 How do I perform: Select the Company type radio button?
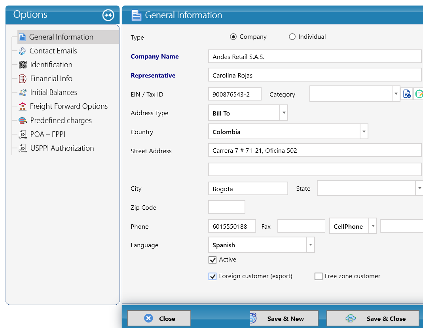point(233,37)
